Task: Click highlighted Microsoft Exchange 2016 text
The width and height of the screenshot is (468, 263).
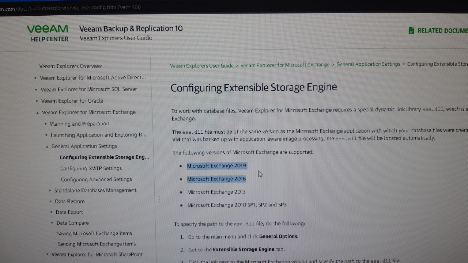Action: coord(216,179)
